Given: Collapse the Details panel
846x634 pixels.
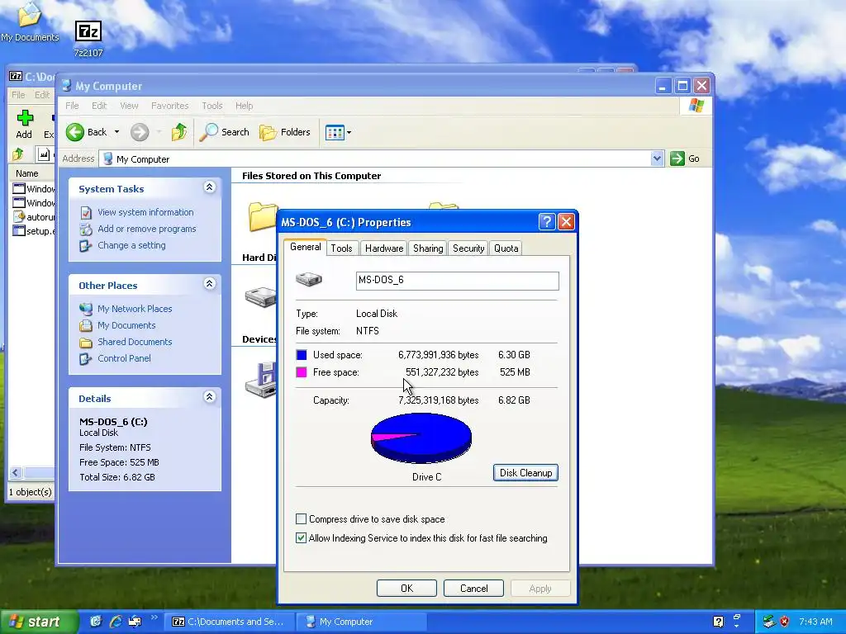Looking at the screenshot, I should [210, 397].
